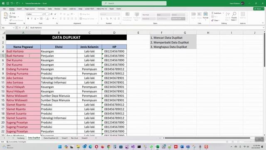Toggle bold formatting
Viewport: 266px width, 150px height.
[x=28, y=18]
